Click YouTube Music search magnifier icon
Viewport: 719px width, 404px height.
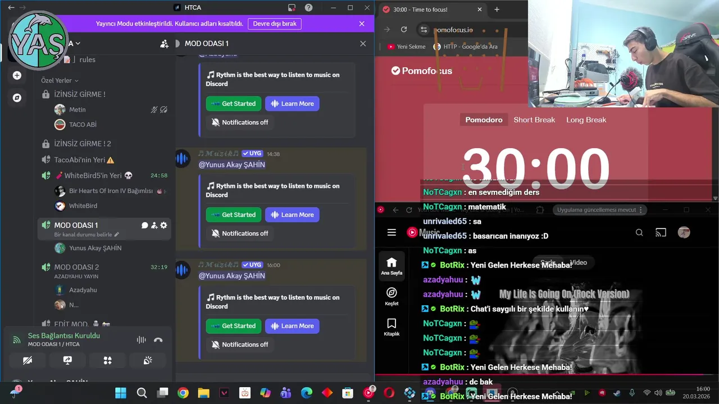[639, 232]
